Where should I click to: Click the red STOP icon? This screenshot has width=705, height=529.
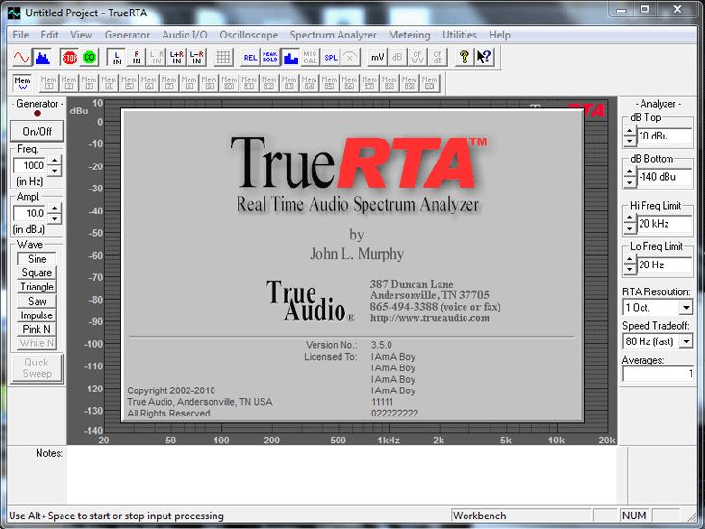click(x=69, y=58)
